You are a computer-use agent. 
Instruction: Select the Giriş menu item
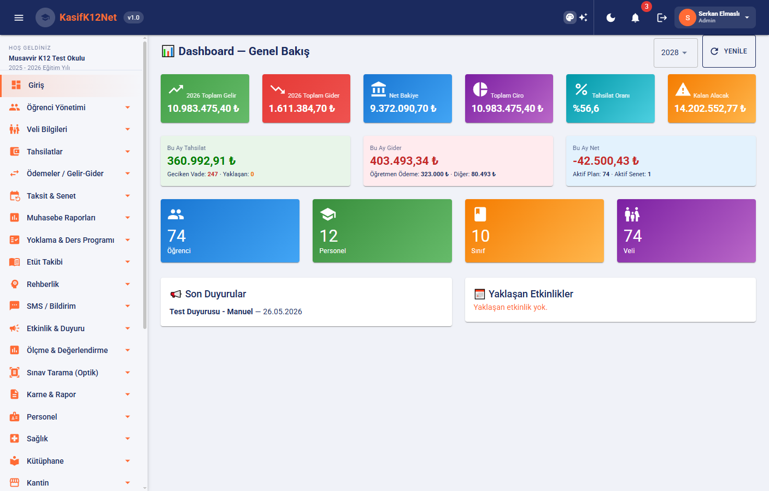tap(71, 85)
